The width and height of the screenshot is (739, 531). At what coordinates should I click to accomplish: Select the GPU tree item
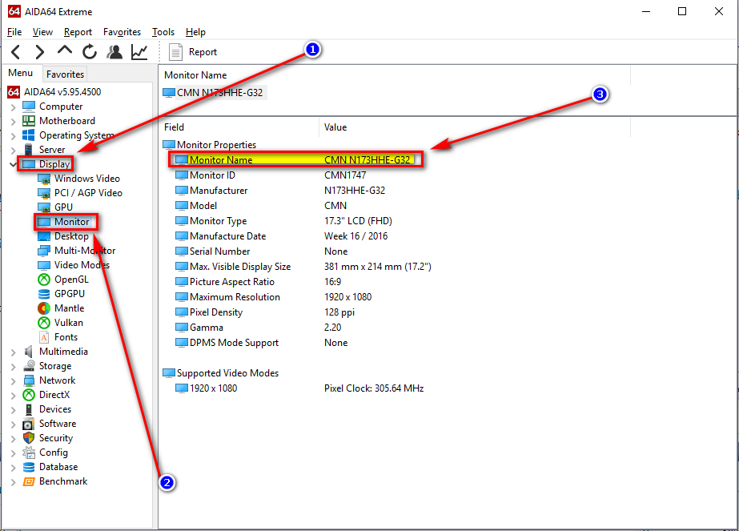point(55,207)
